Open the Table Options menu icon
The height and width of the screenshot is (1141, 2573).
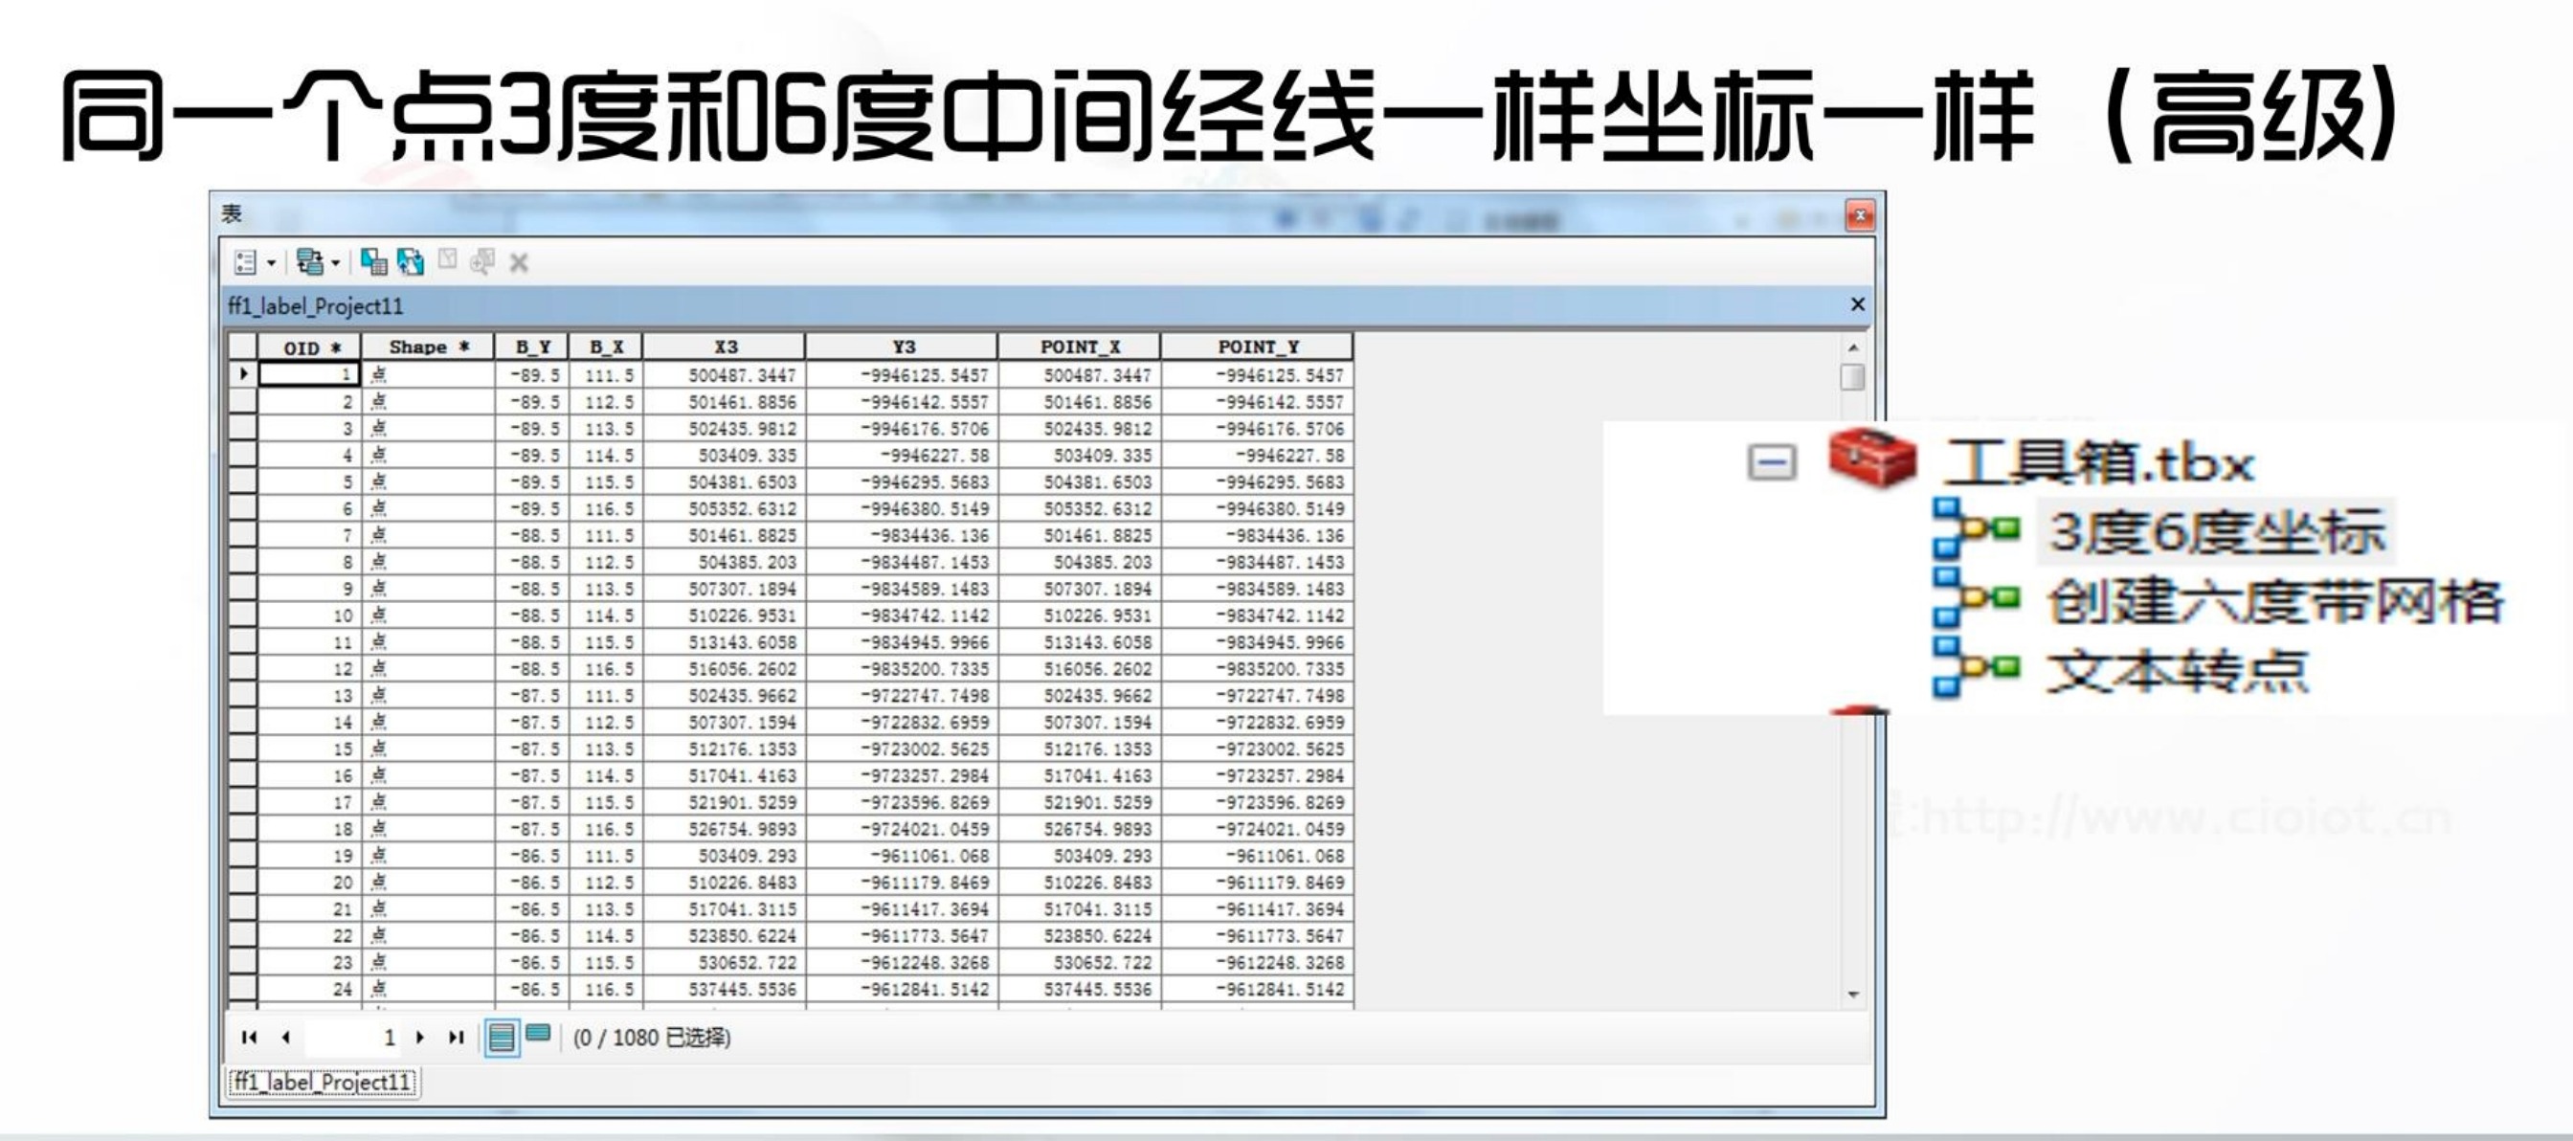click(x=245, y=263)
